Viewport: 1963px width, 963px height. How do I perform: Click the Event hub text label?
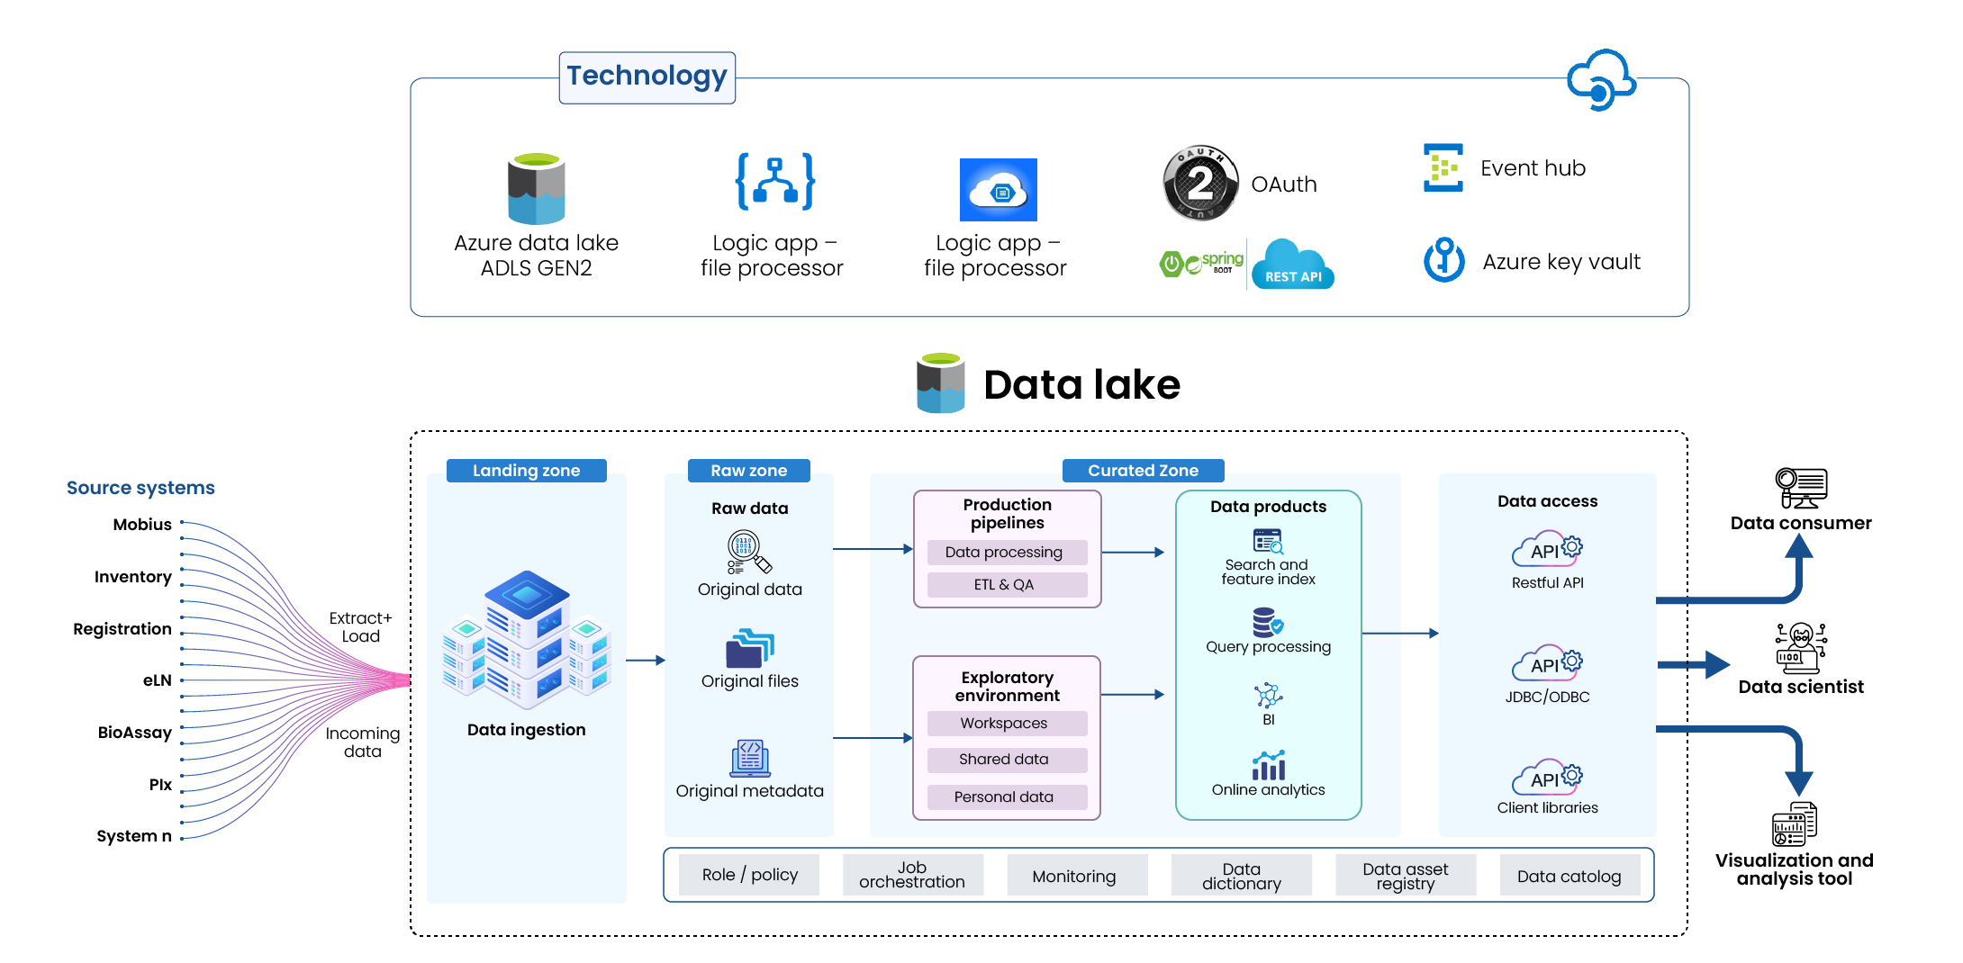(1533, 168)
